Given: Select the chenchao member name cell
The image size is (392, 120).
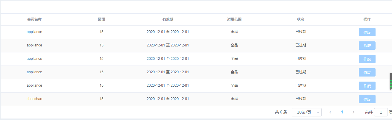Looking at the screenshot, I should click(x=34, y=99).
